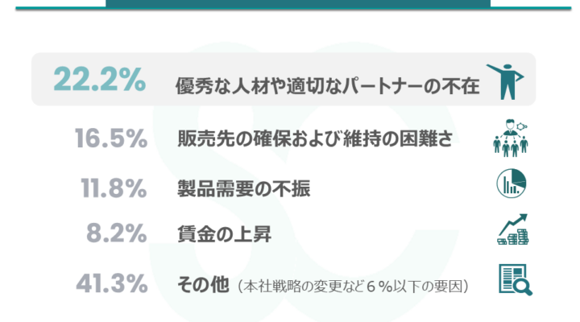This screenshot has width=580, height=322.
Task: Click the highlighted gray row's blank left edge
Action: (40, 79)
